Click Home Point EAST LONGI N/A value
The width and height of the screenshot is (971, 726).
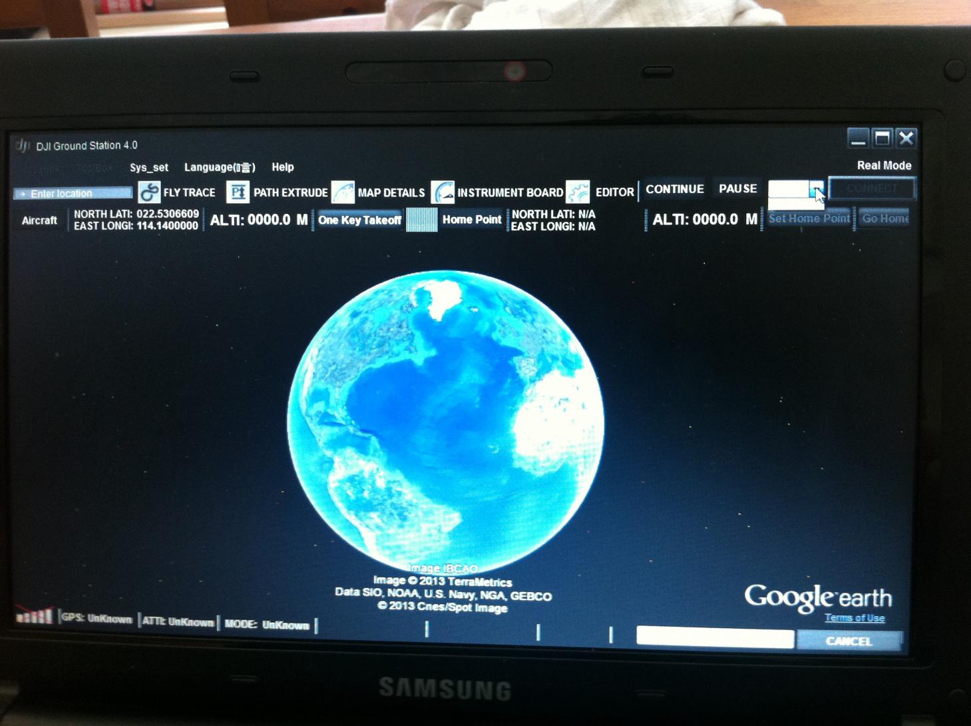[x=586, y=226]
